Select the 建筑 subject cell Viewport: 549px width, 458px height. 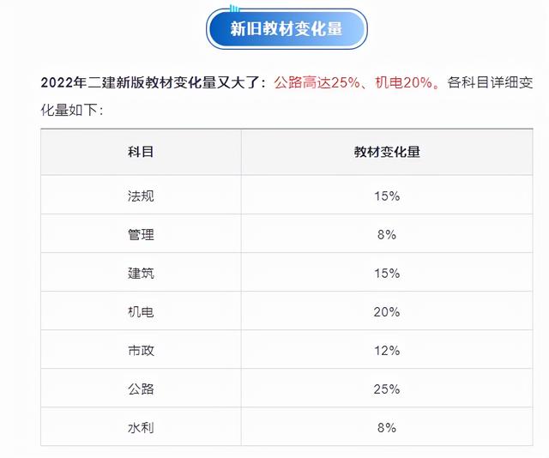141,273
